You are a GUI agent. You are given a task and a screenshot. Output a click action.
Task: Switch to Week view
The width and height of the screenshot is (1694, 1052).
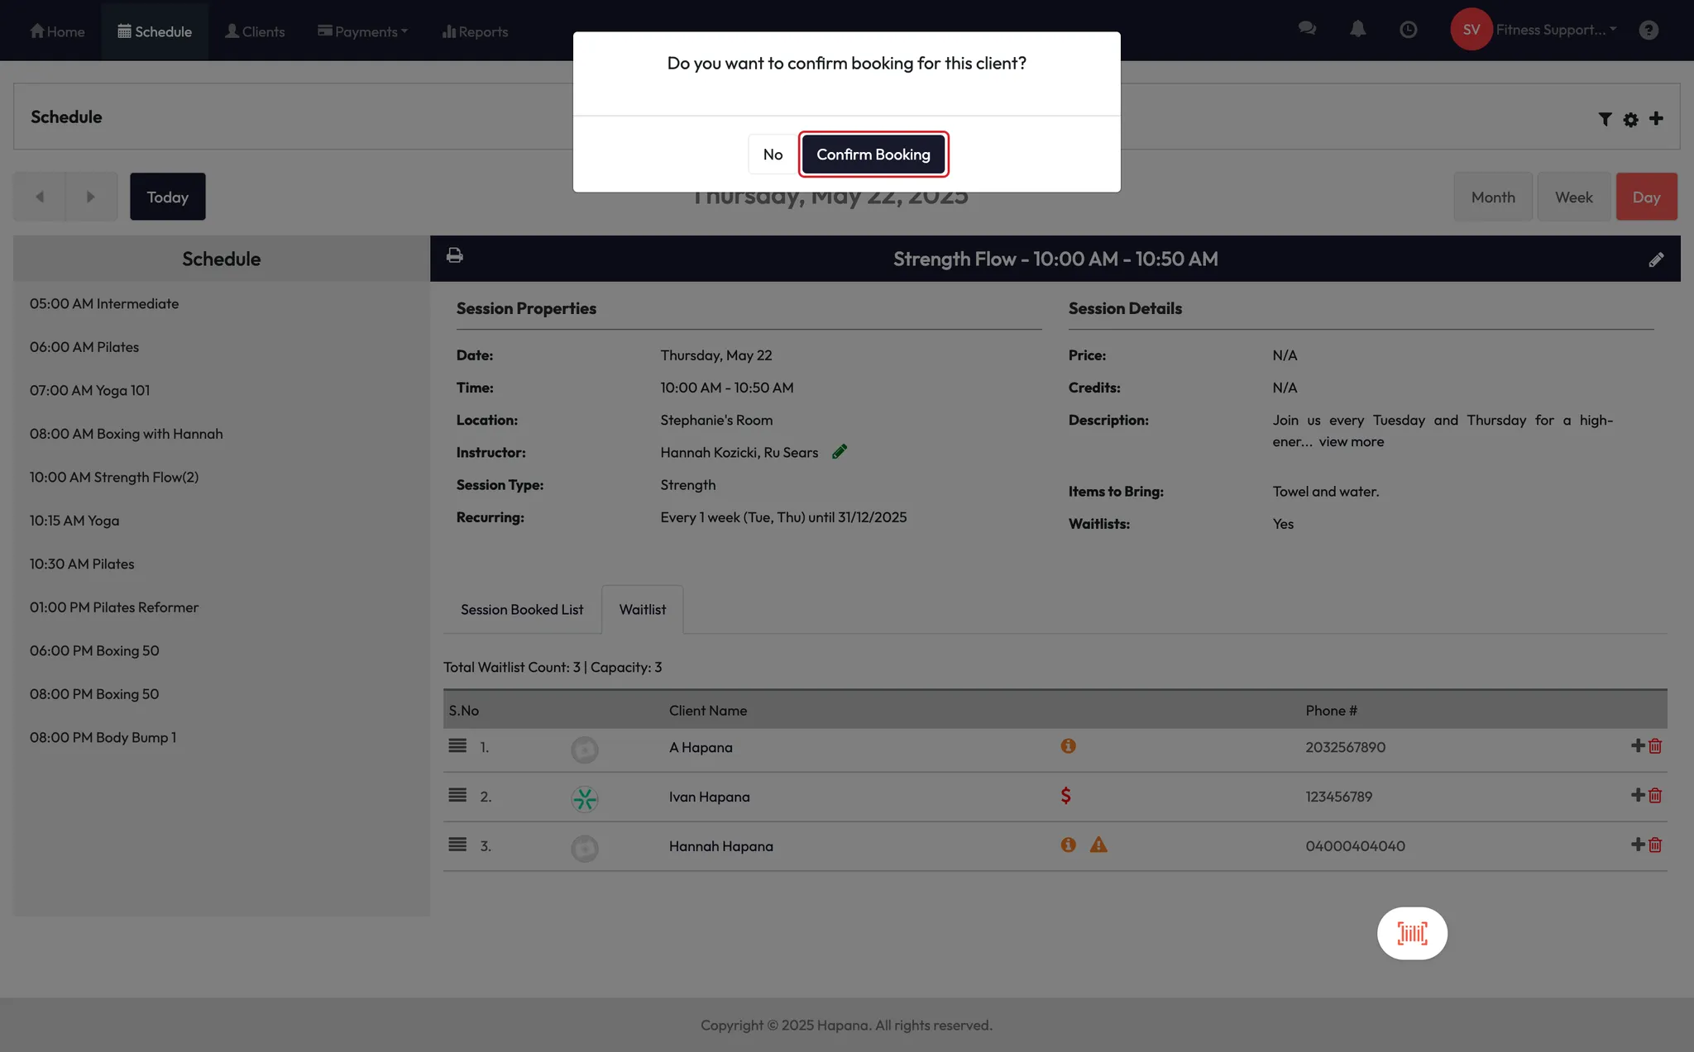click(1573, 197)
